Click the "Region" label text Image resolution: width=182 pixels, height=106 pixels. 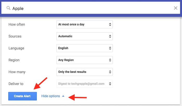pos(14,60)
